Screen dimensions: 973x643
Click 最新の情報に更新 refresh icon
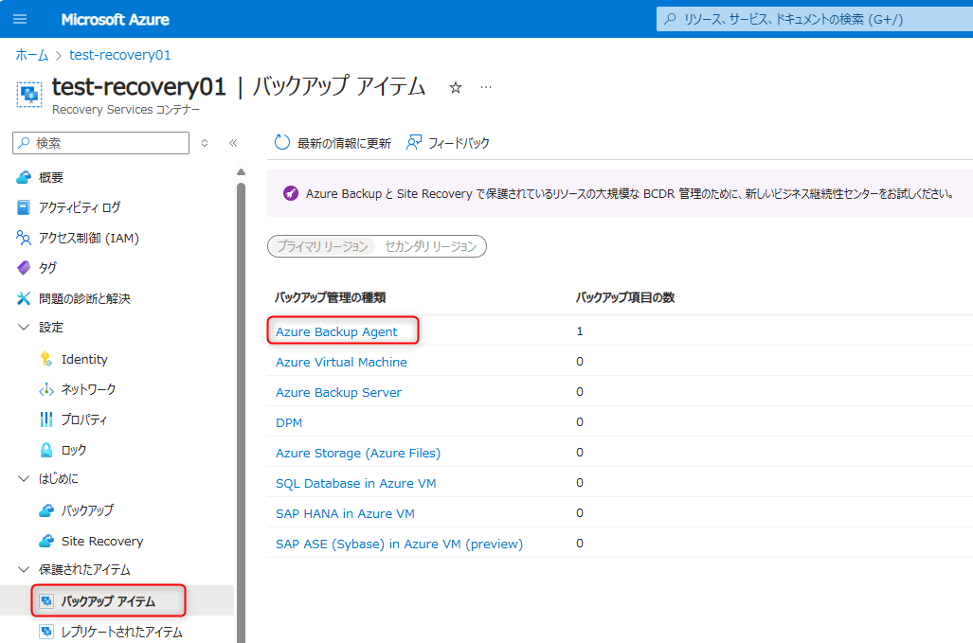click(x=281, y=143)
